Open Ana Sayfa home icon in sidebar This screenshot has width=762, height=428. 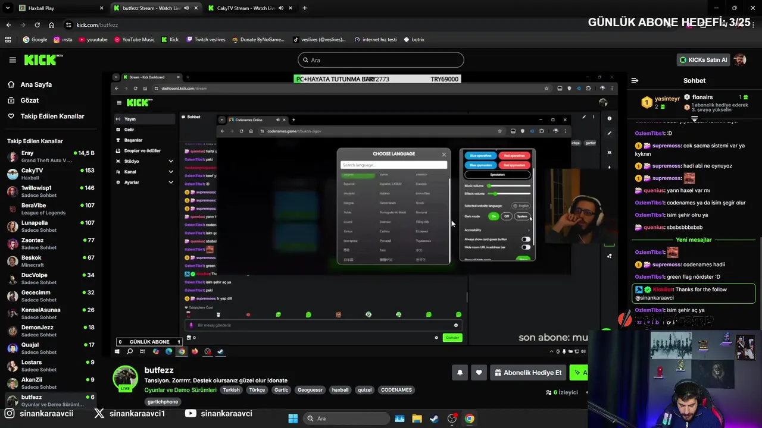(x=11, y=84)
